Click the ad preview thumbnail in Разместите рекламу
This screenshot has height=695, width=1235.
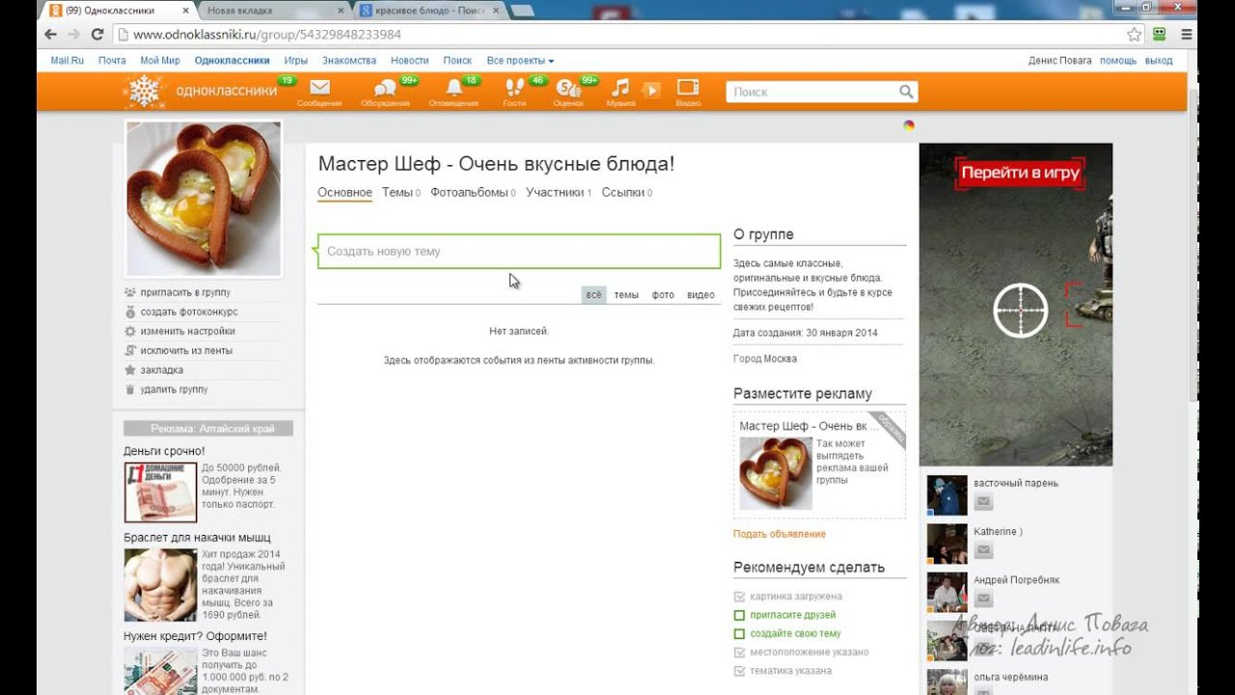pyautogui.click(x=776, y=473)
